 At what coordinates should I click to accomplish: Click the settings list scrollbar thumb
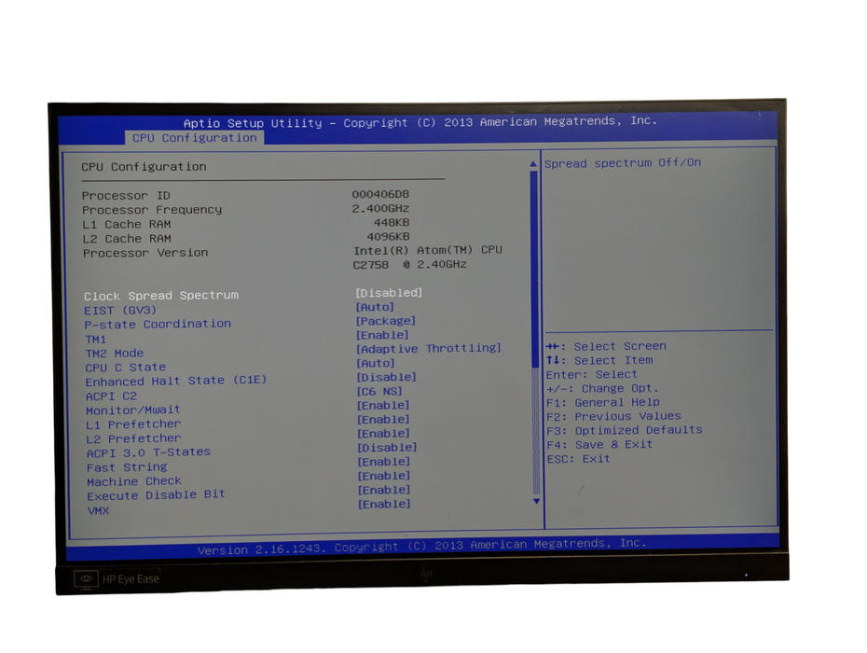tap(534, 269)
